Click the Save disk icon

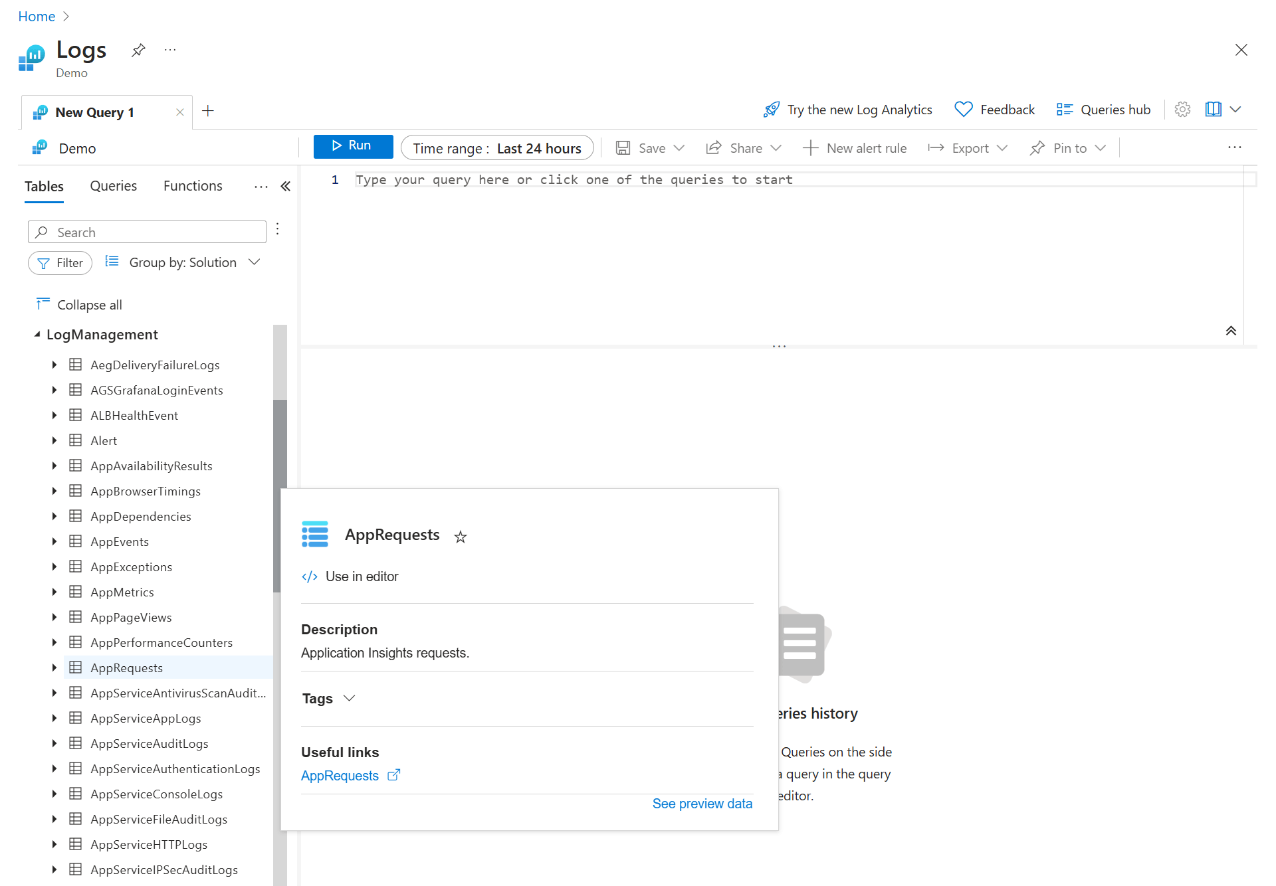(x=623, y=148)
